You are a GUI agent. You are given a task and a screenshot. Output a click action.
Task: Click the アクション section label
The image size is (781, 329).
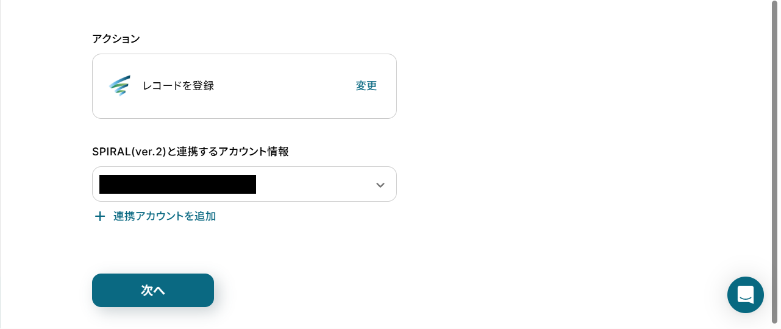click(x=116, y=39)
